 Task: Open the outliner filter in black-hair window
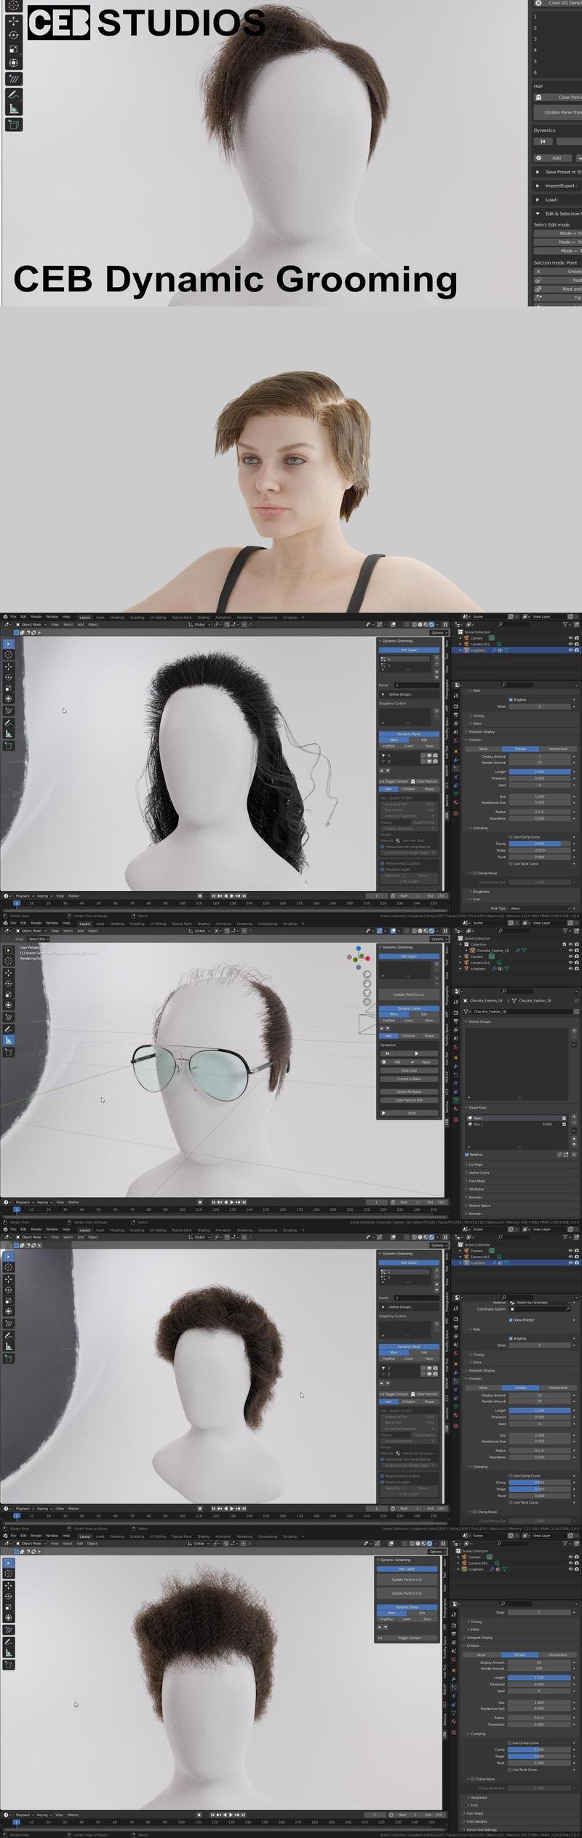567,624
